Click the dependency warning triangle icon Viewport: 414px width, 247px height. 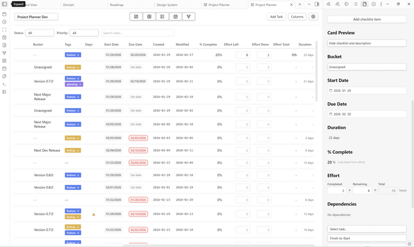[94, 214]
